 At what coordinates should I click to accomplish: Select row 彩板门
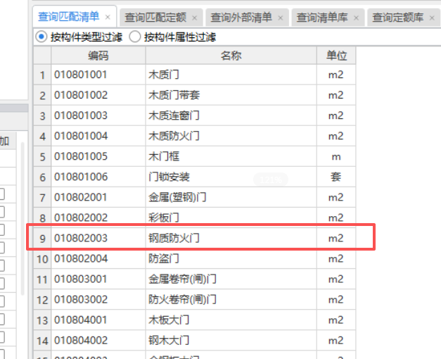click(195, 218)
